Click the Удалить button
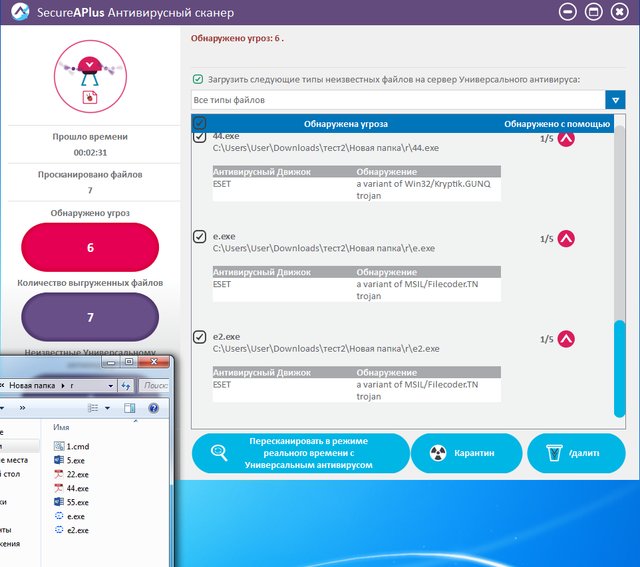 pyautogui.click(x=576, y=453)
